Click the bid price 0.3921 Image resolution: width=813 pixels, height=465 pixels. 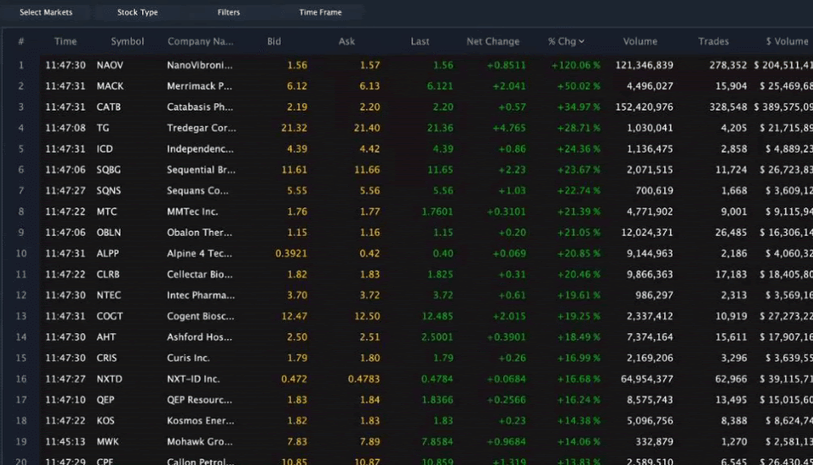click(x=291, y=254)
